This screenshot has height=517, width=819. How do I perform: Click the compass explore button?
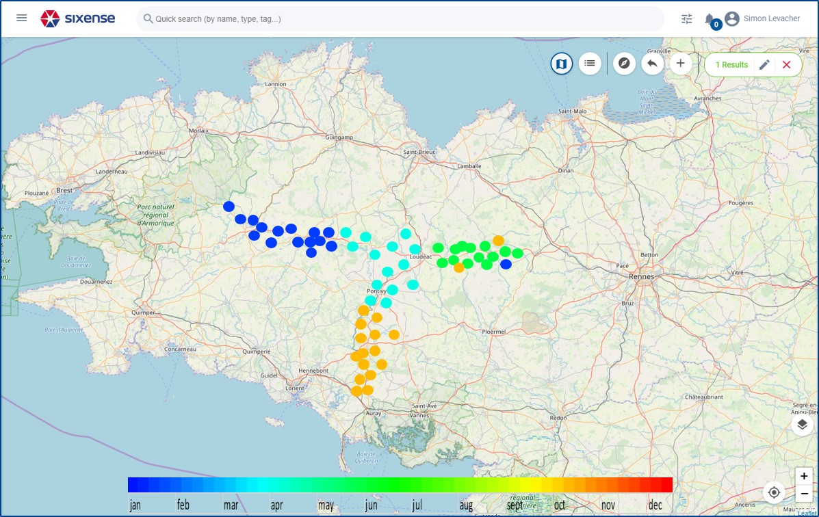pos(624,63)
